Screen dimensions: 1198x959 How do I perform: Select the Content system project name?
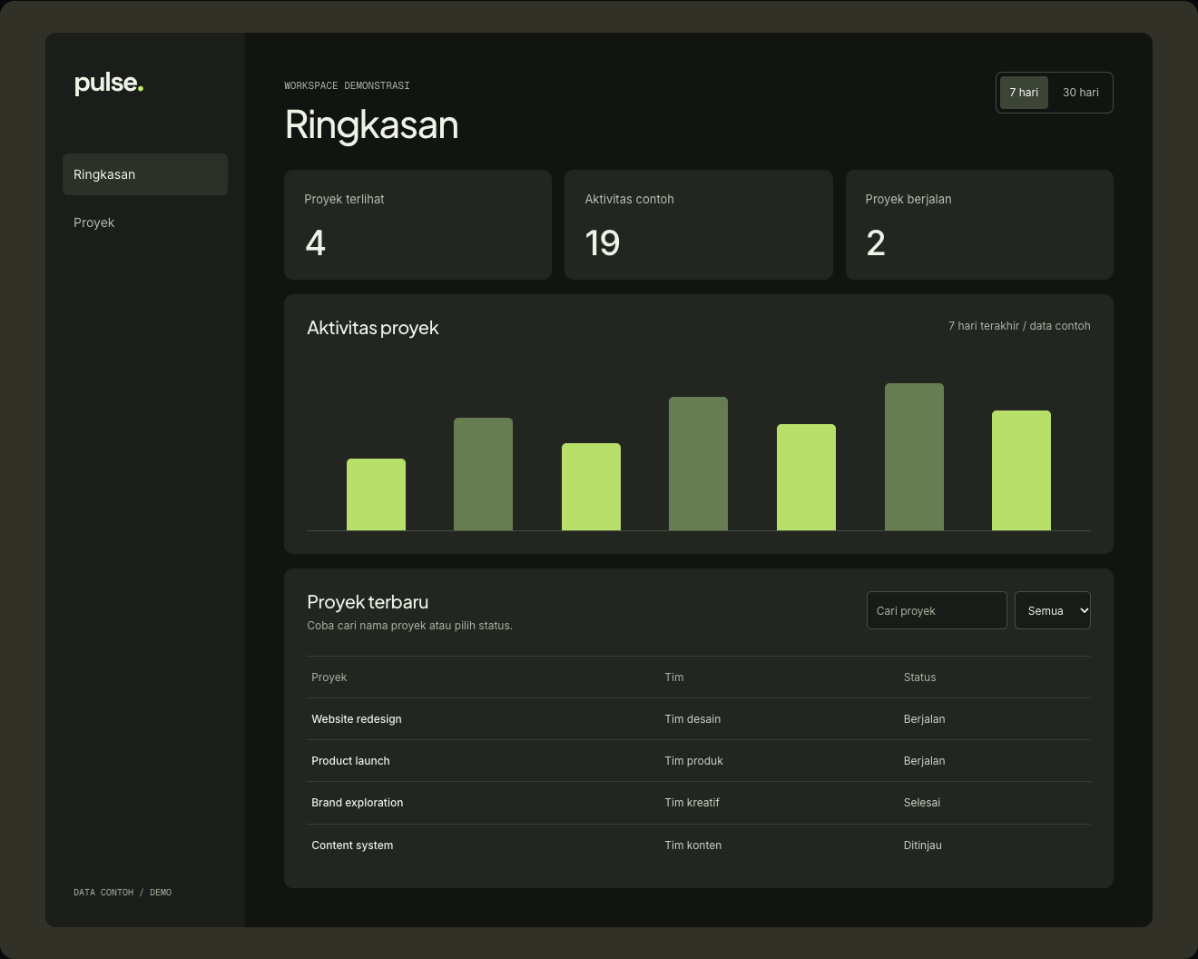(352, 845)
